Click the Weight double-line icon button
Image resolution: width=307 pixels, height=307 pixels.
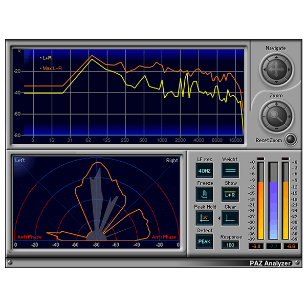coord(230,170)
